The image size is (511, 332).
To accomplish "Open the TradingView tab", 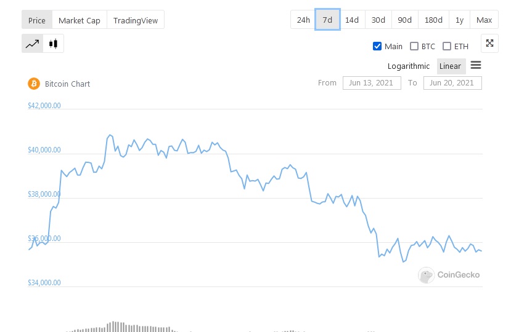I will point(136,20).
